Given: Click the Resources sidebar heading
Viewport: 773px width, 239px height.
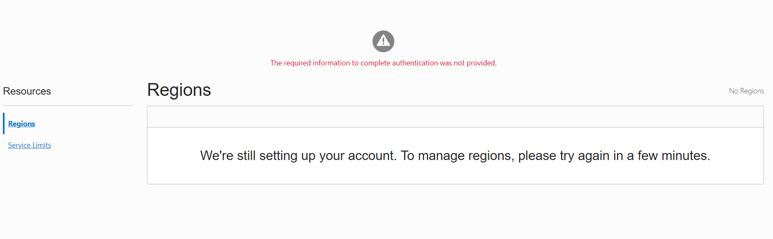Looking at the screenshot, I should click(x=27, y=91).
